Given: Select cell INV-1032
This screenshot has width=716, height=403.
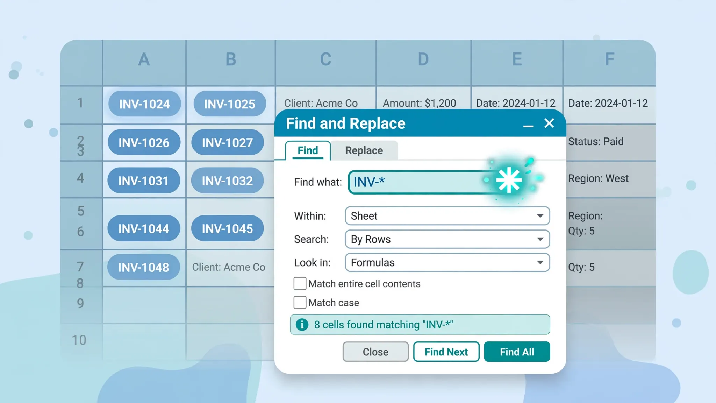Looking at the screenshot, I should [227, 181].
